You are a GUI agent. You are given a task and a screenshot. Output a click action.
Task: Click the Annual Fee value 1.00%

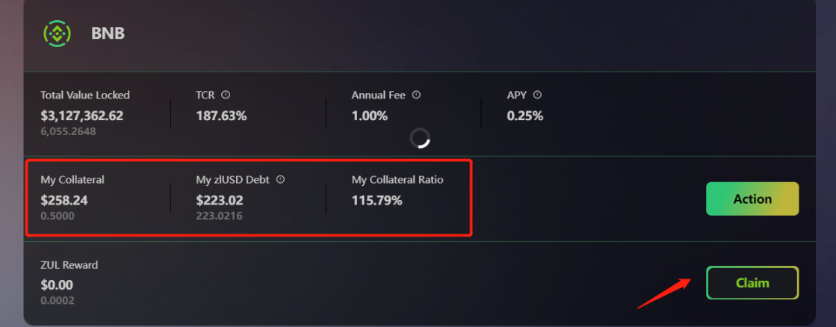(370, 116)
